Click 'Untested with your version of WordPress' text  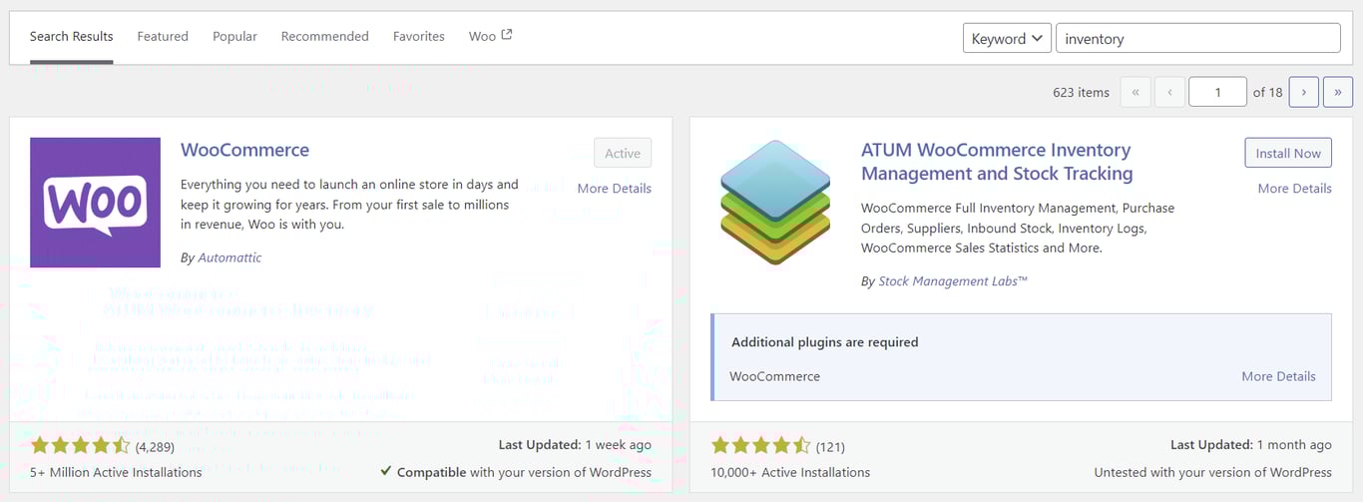(x=1213, y=472)
